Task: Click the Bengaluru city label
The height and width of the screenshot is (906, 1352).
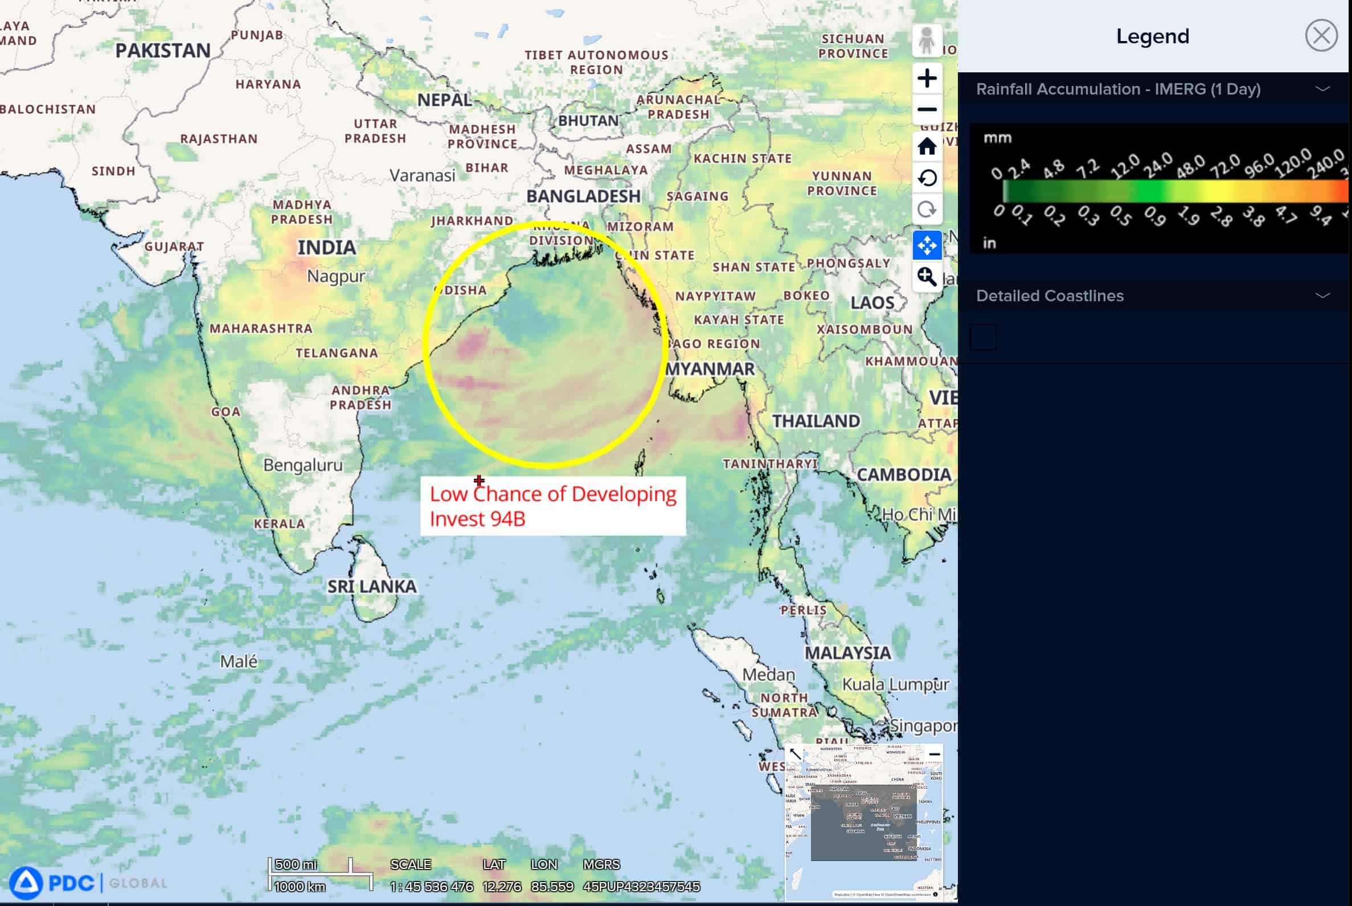Action: click(303, 465)
